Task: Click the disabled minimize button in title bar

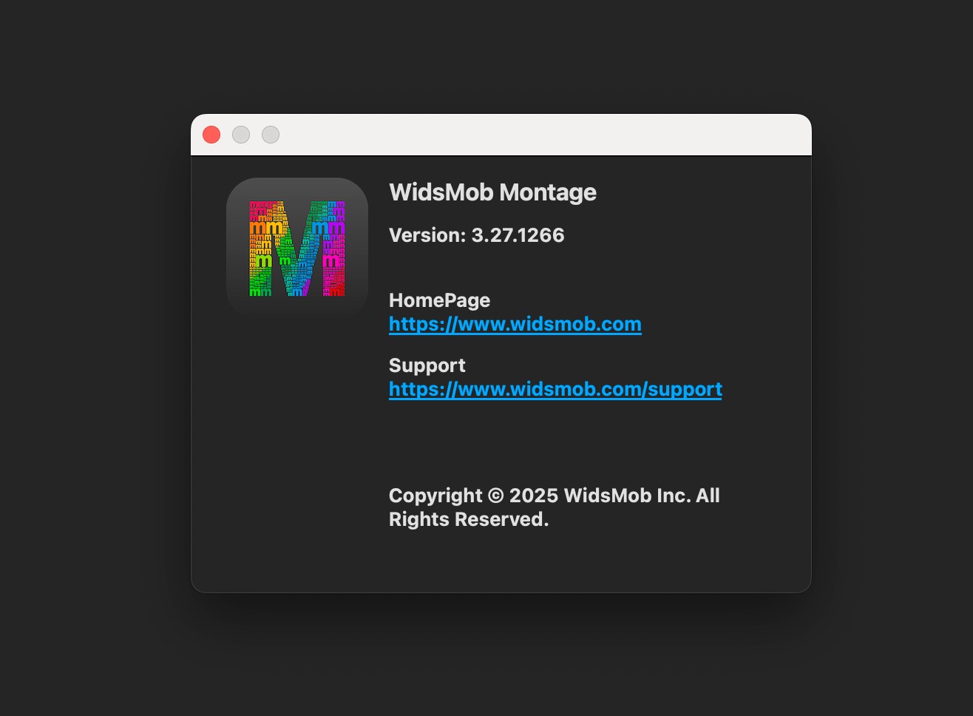Action: 241,135
